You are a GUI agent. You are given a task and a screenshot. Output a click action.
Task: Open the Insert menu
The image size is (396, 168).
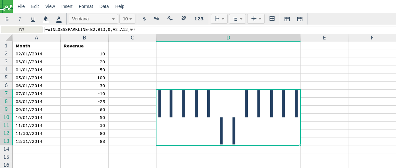[67, 6]
